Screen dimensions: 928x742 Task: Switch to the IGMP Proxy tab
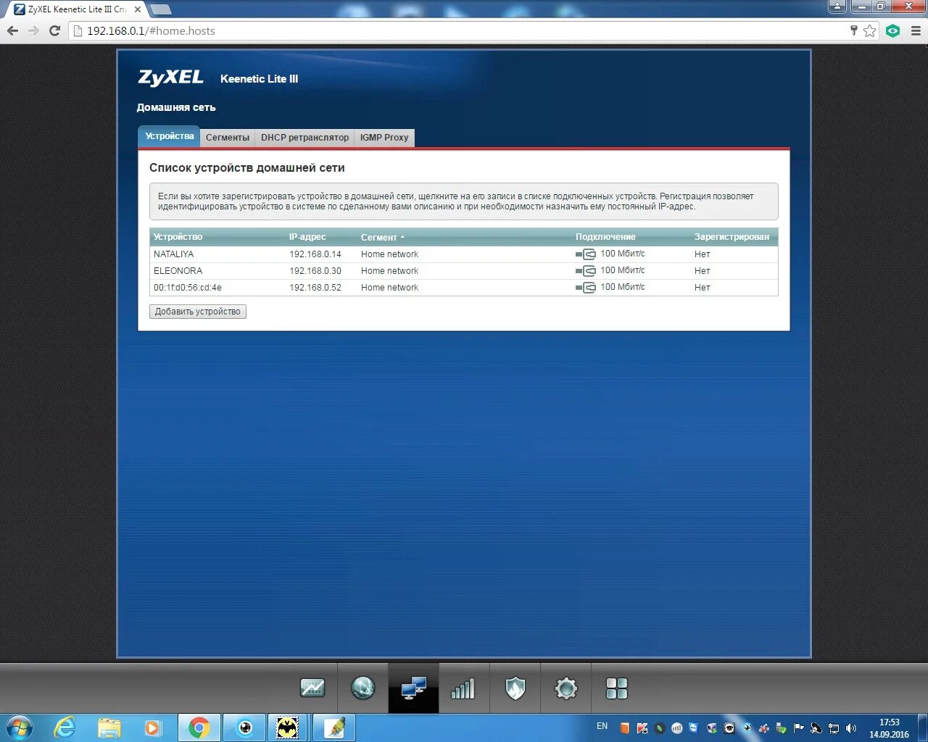pos(384,138)
